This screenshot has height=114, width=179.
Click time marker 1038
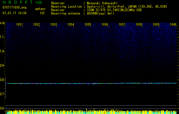coord(139,25)
